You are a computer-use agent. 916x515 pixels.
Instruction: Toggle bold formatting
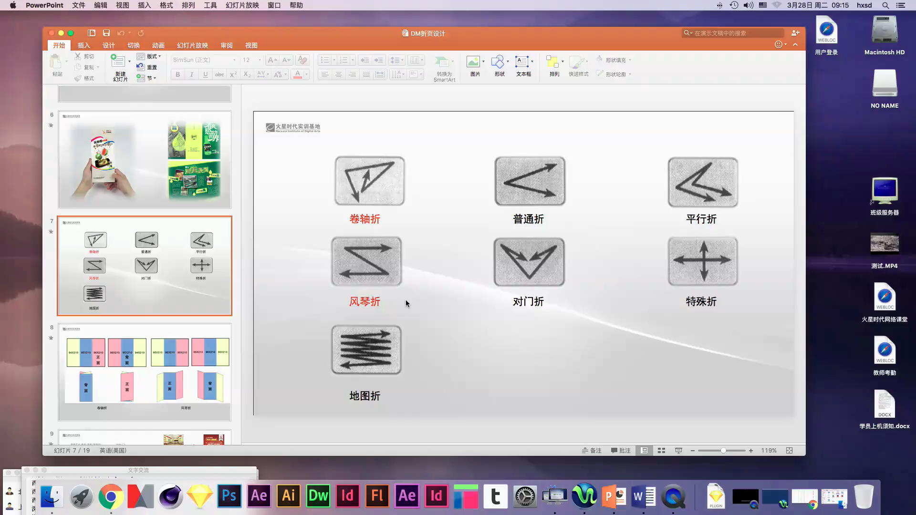(178, 74)
